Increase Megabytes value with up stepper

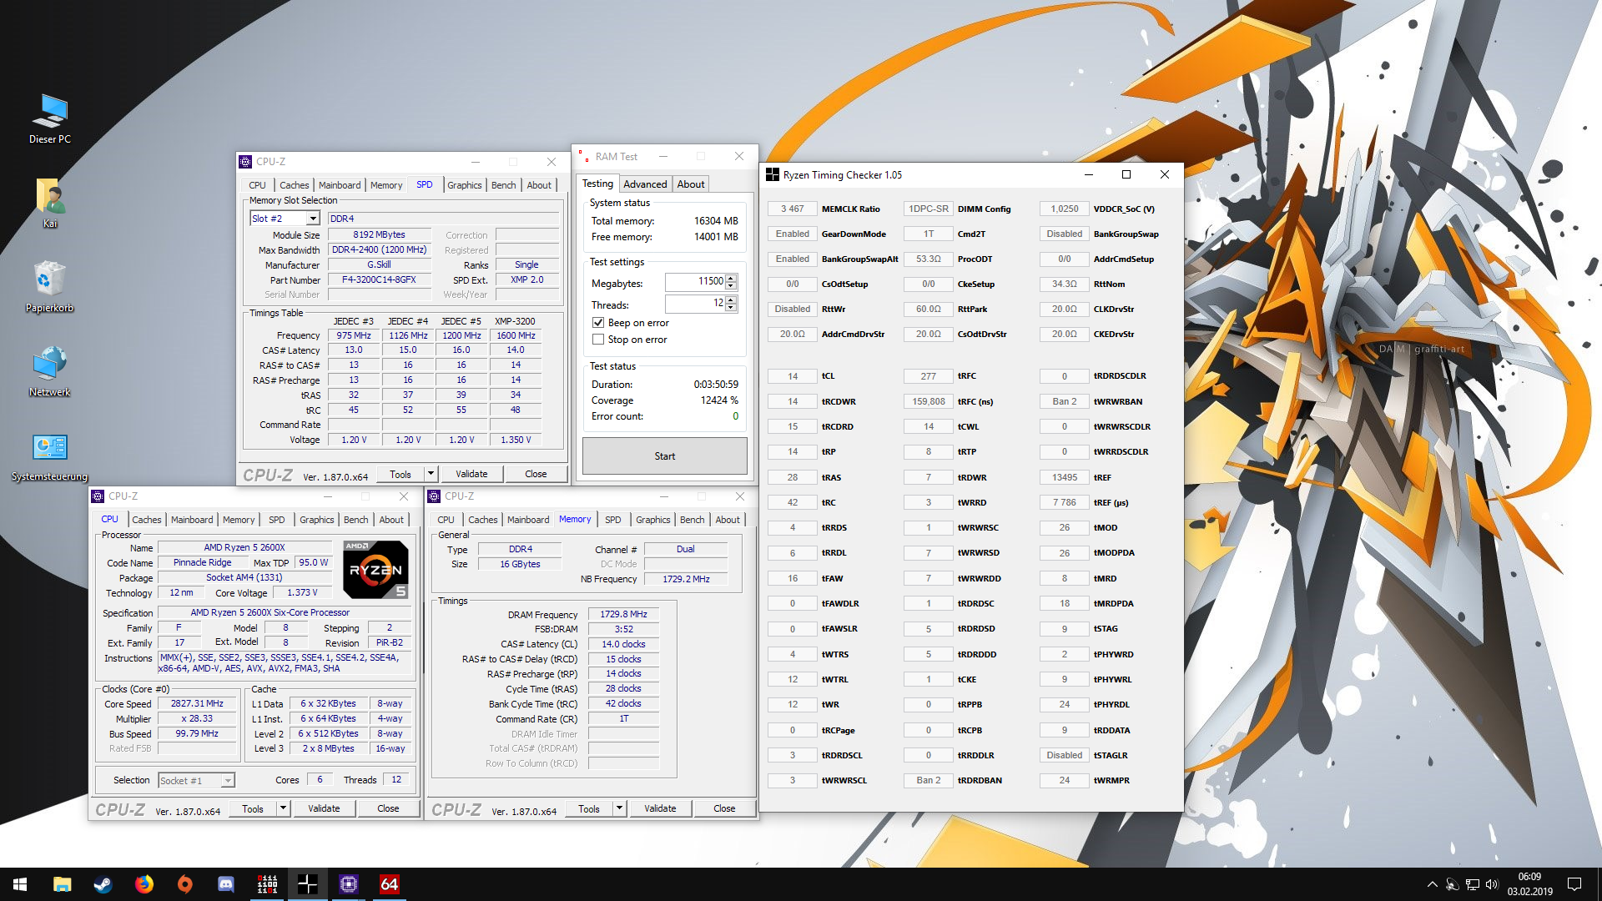pos(731,278)
